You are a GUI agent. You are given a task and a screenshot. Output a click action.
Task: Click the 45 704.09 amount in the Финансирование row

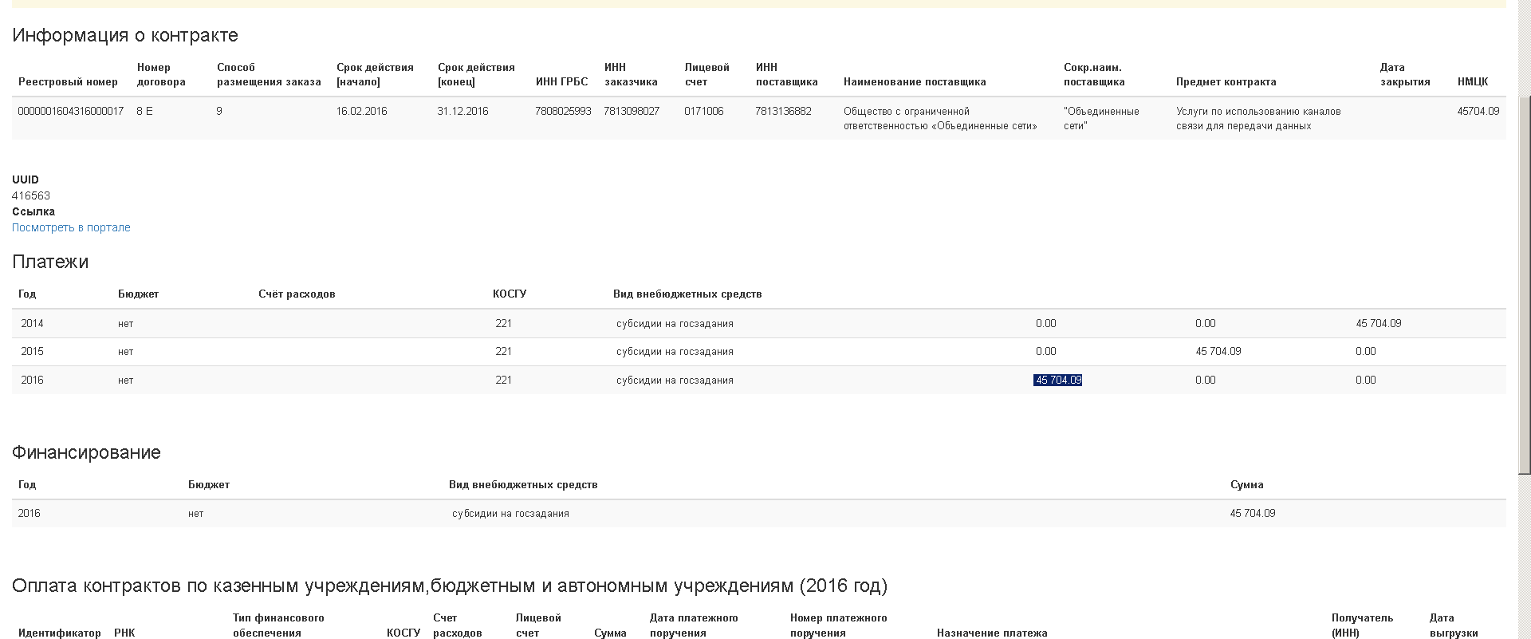coord(1252,514)
